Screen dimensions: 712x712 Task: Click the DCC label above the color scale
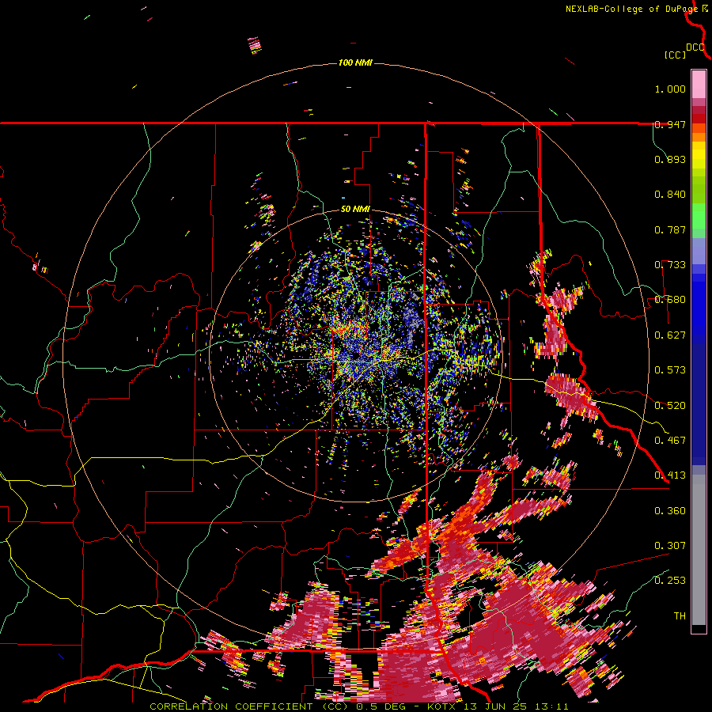pos(695,47)
